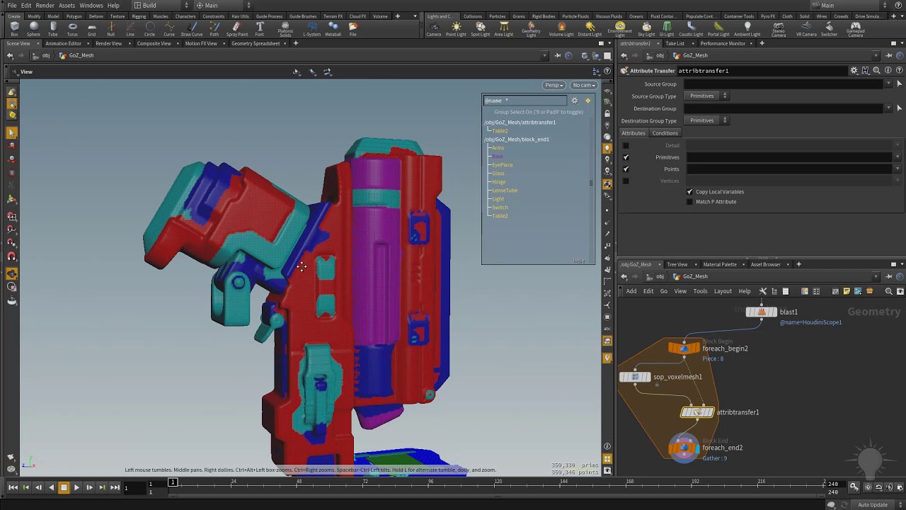This screenshot has height=510, width=906.
Task: Open the parameter gear menu for attribtransfer1
Action: pos(854,71)
